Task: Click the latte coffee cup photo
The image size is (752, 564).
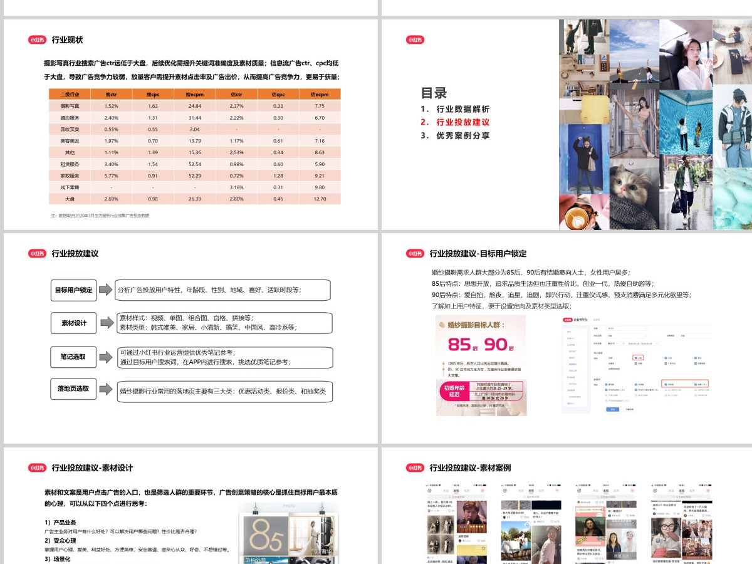Action: click(x=584, y=212)
